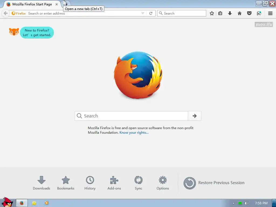This screenshot has width=276, height=207.
Task: Click the 7:58 PM taskbar clock
Action: tap(261, 203)
